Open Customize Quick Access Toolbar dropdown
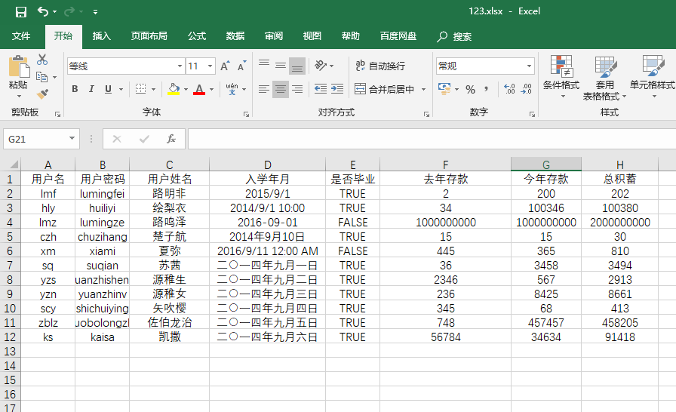 tap(95, 12)
